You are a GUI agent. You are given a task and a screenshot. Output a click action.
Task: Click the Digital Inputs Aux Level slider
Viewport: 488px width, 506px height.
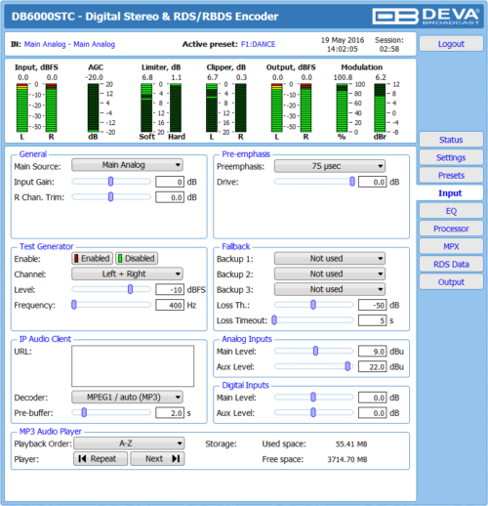tap(313, 412)
